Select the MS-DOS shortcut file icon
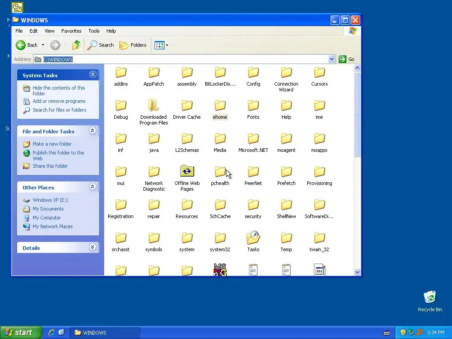The height and width of the screenshot is (339, 452). [220, 270]
